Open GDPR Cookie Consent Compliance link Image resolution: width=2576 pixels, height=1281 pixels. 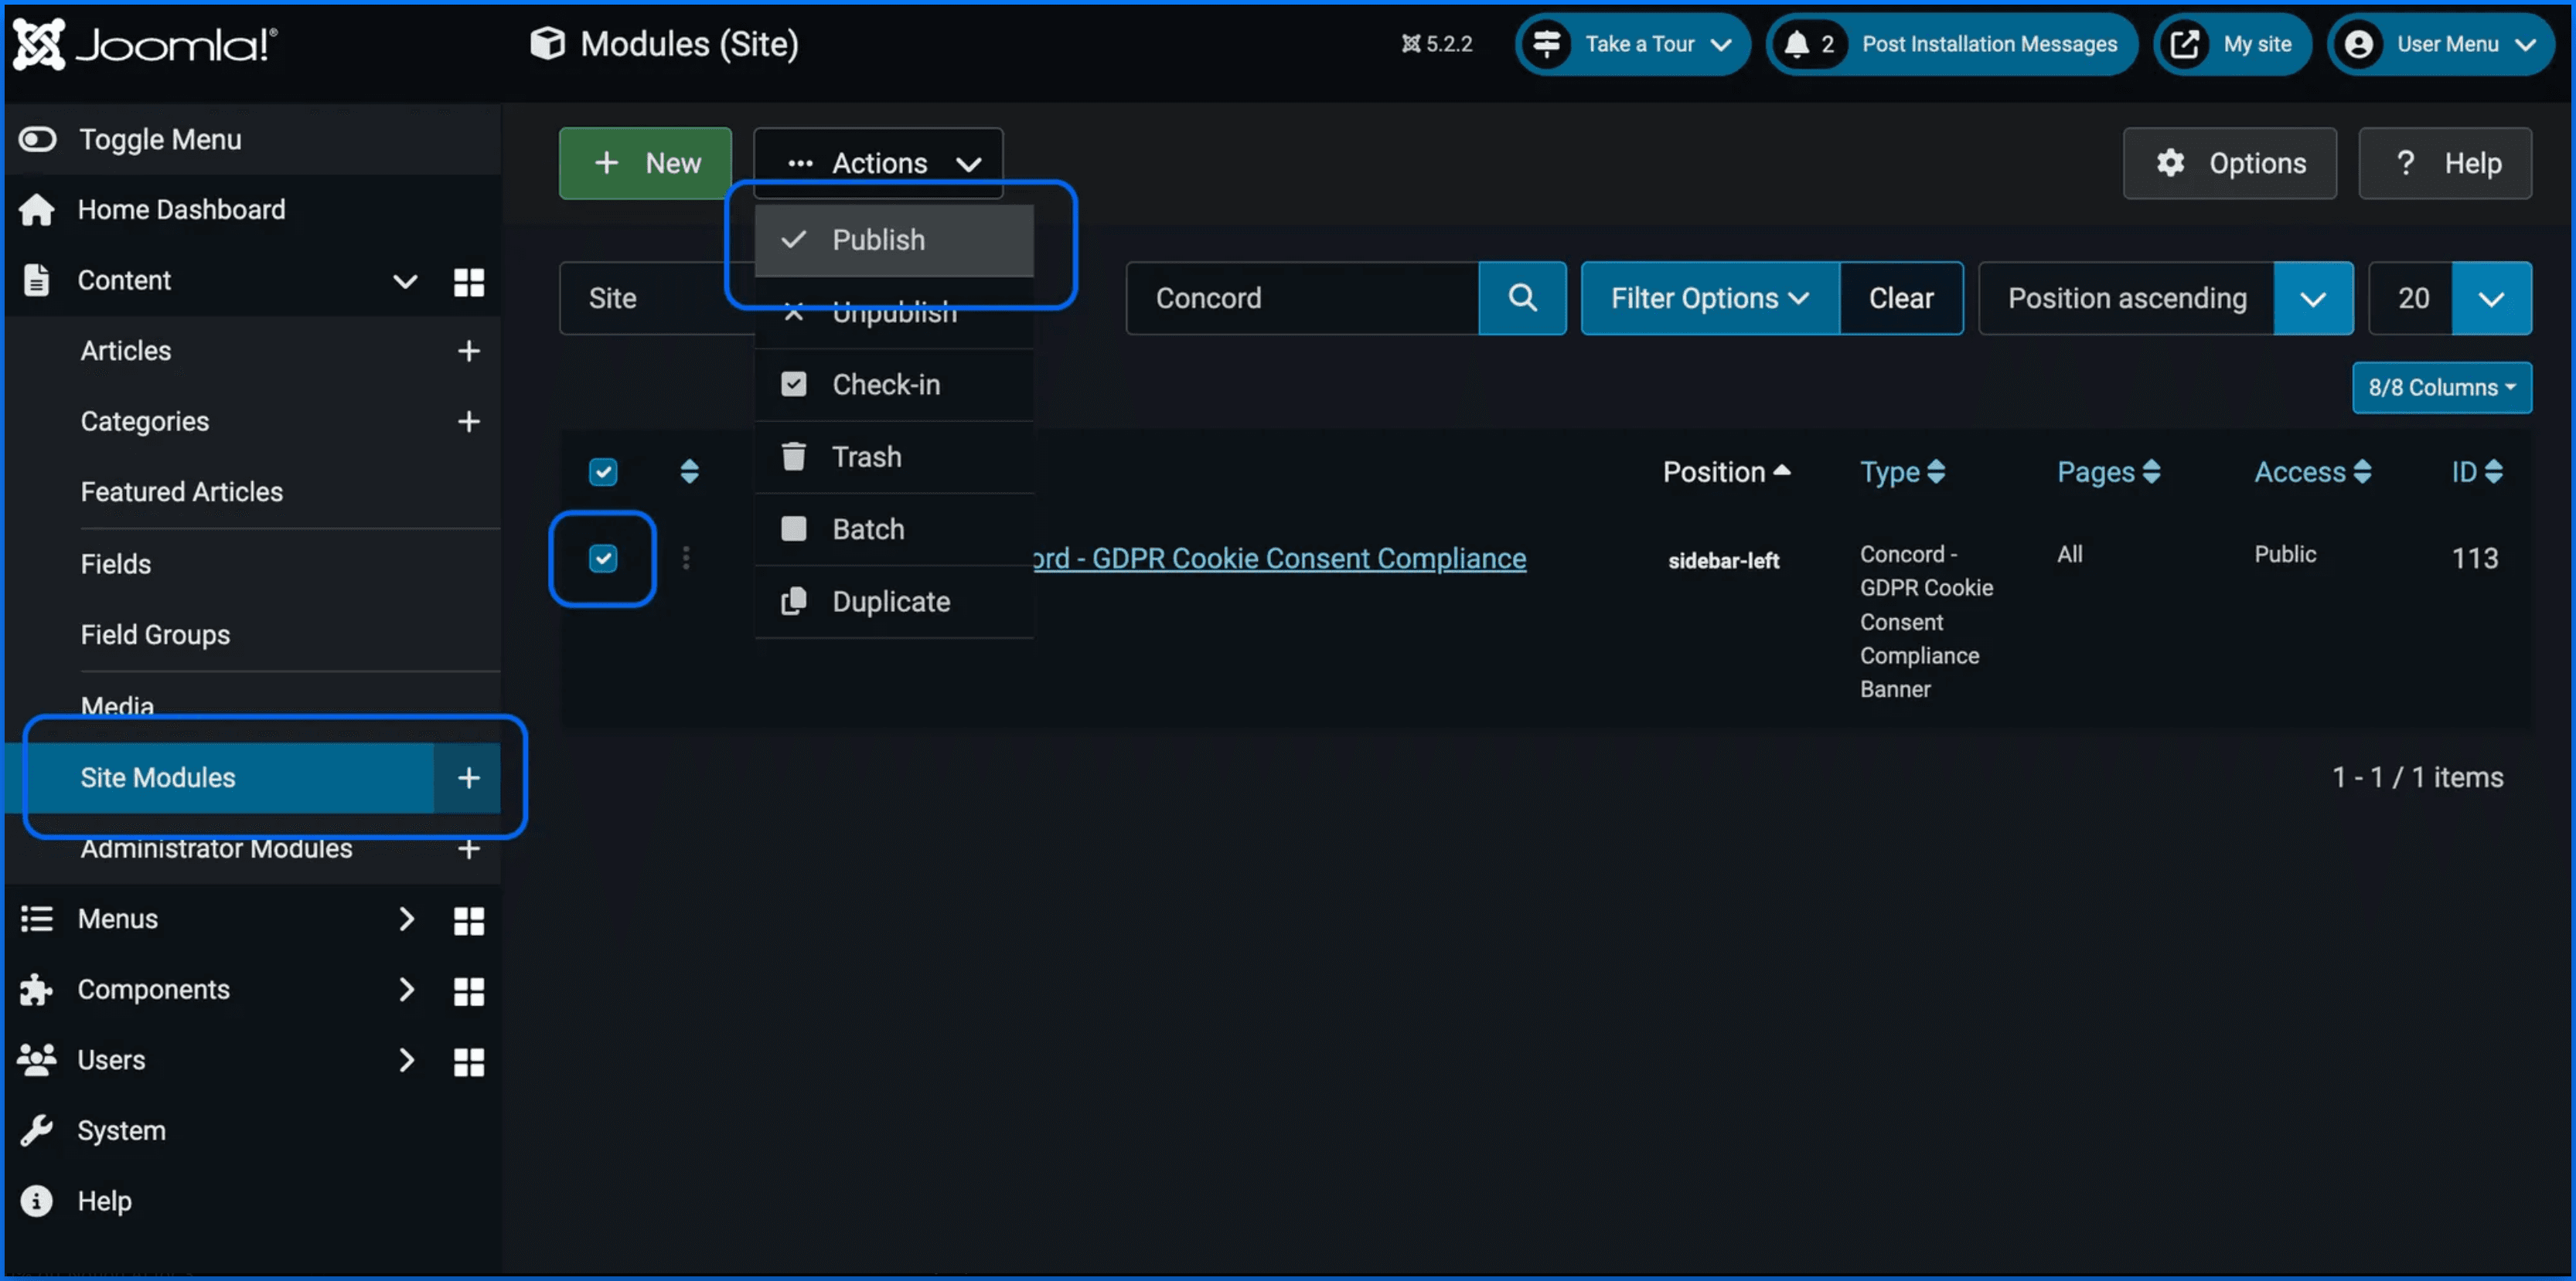[1279, 559]
